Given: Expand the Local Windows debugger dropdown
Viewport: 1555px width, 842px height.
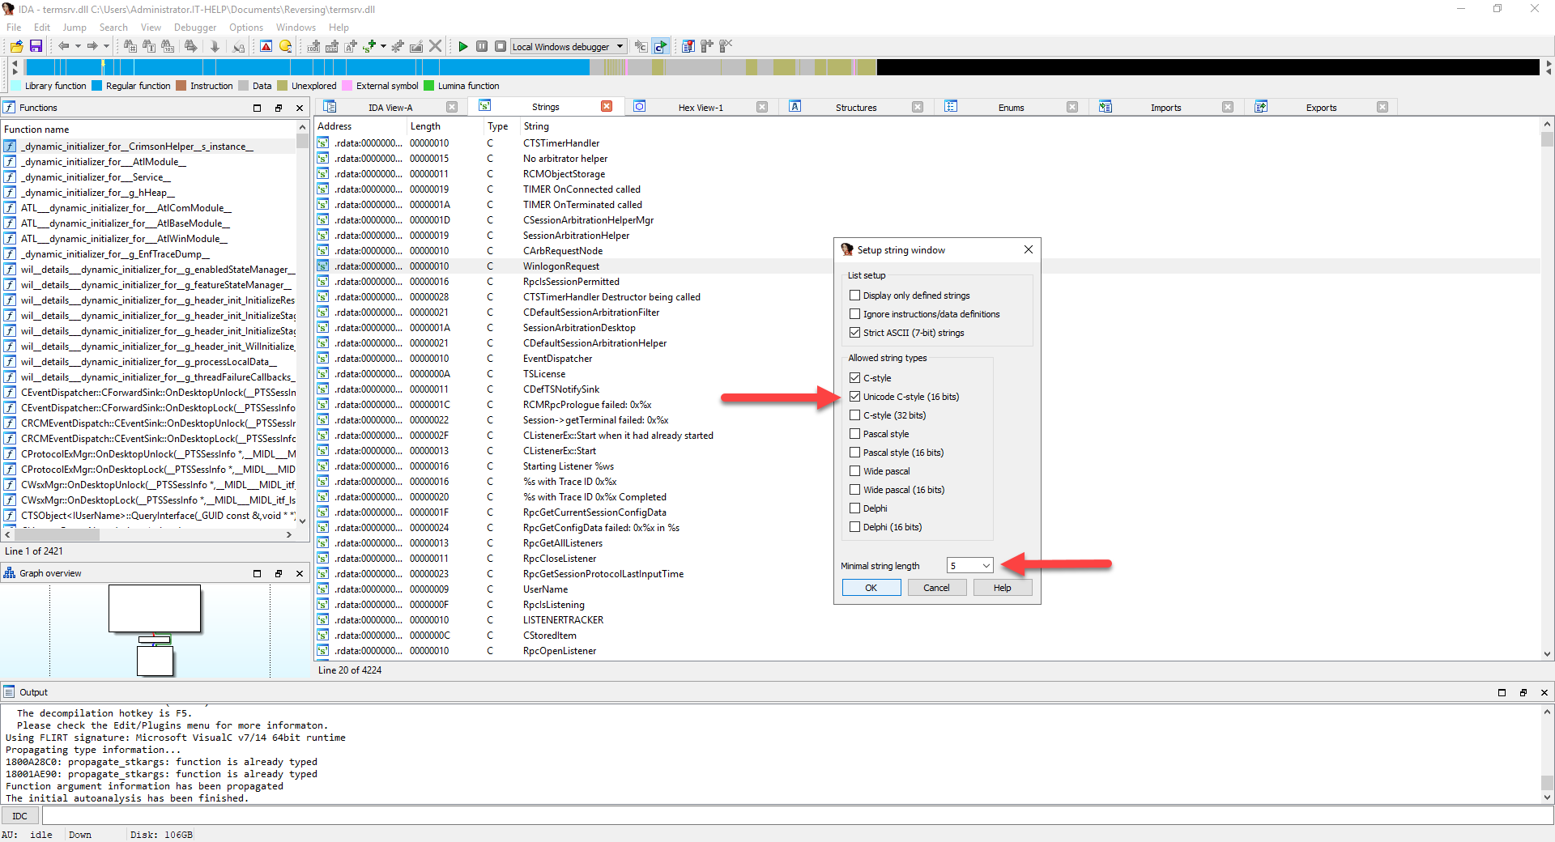Looking at the screenshot, I should tap(620, 46).
